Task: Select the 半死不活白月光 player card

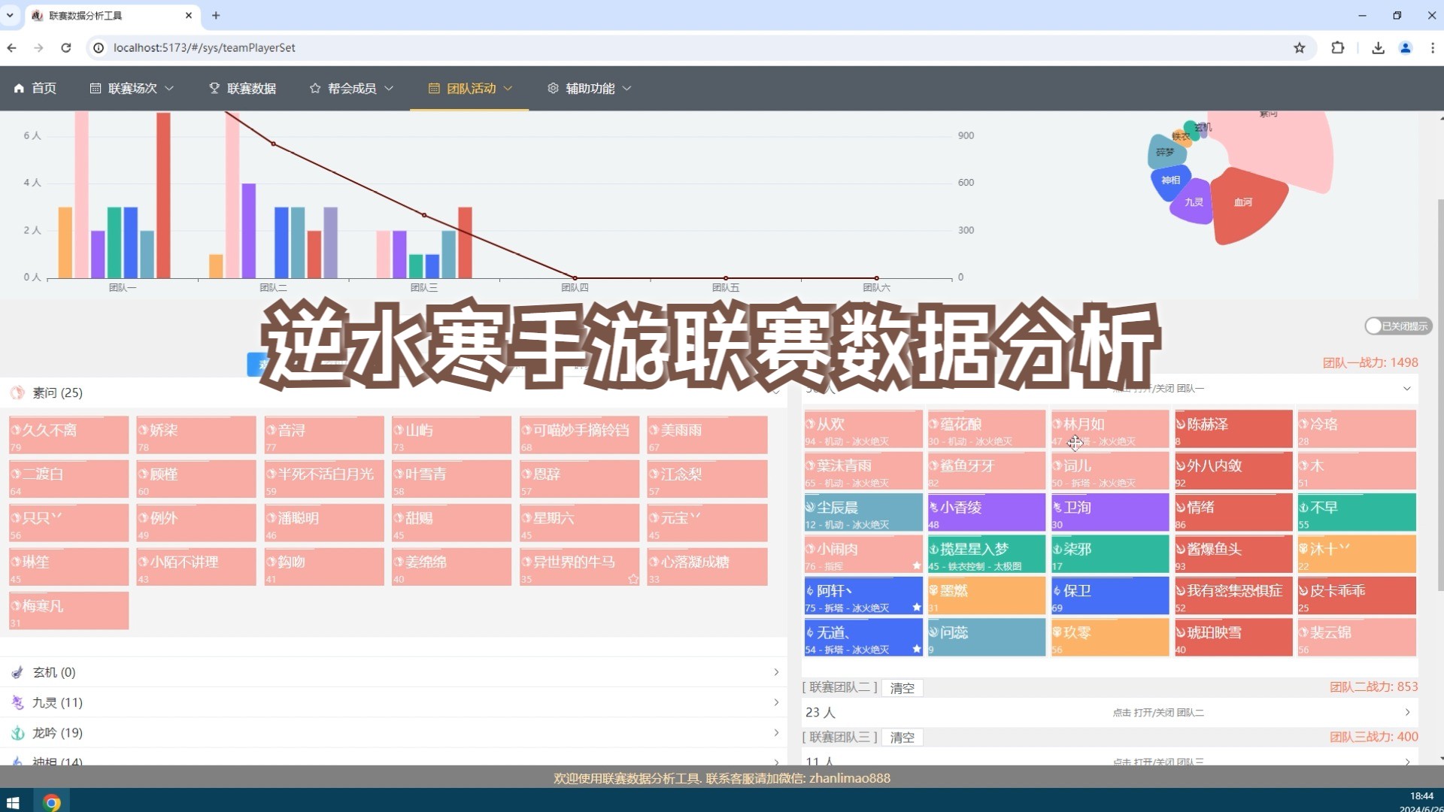Action: click(324, 479)
